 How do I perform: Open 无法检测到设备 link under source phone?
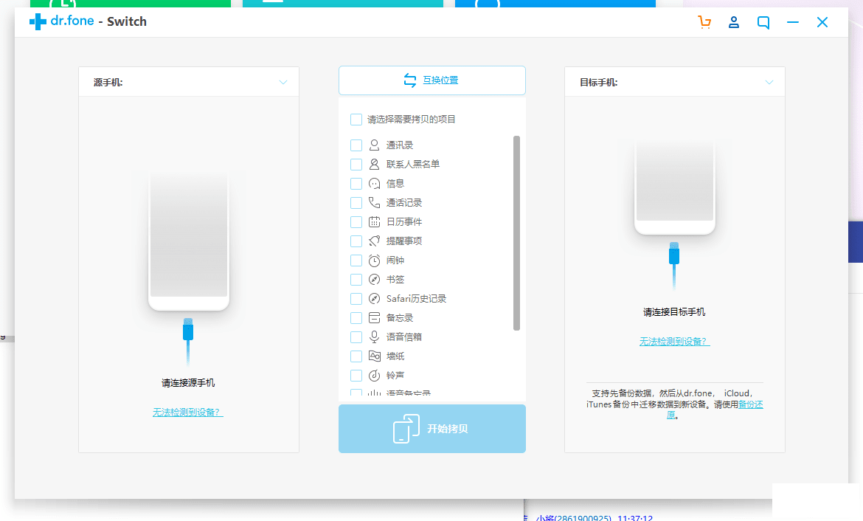tap(187, 412)
